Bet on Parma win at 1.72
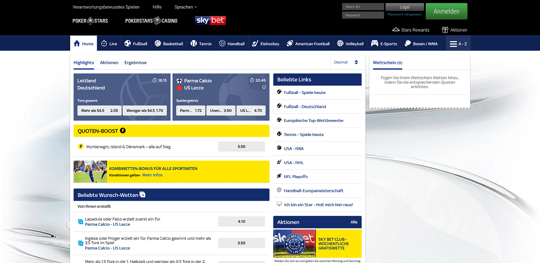Screen dimensions: 540x263 (191, 110)
